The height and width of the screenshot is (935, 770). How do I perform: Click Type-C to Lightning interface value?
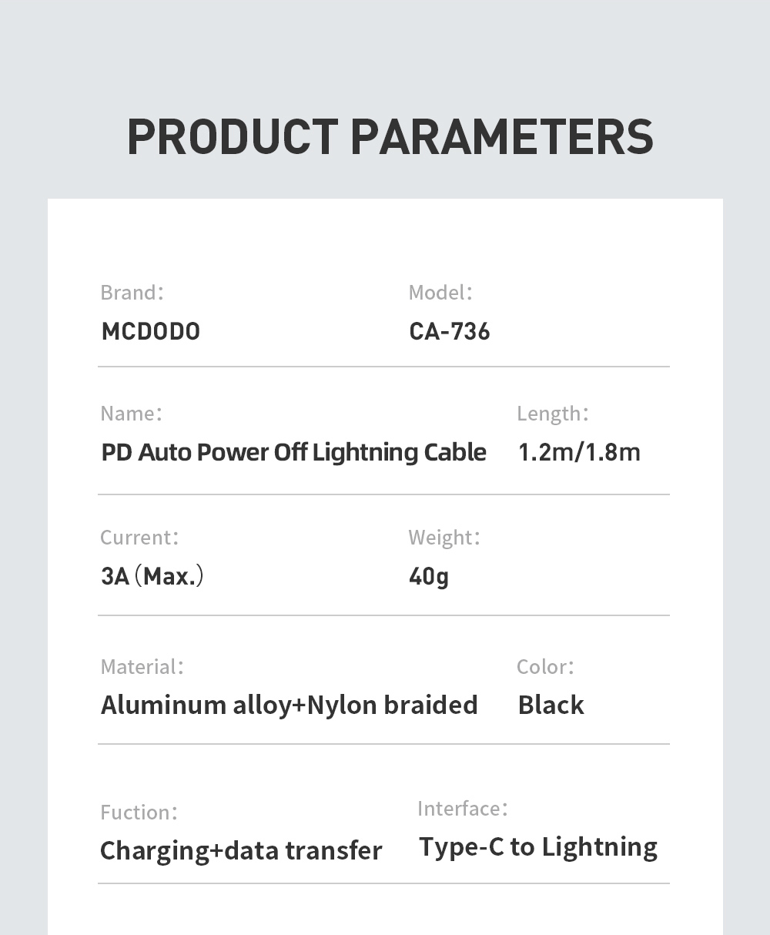(538, 846)
